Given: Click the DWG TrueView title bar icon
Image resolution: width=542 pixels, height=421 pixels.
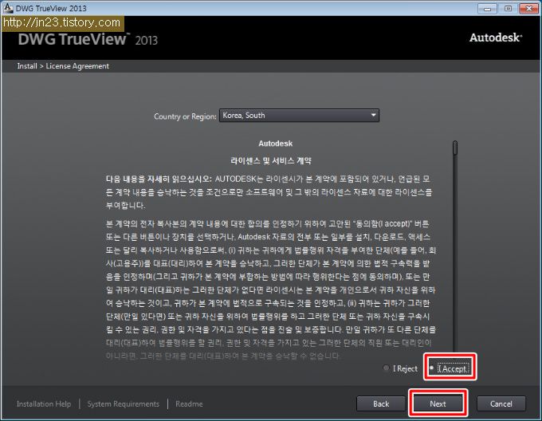Looking at the screenshot, I should click(8, 8).
